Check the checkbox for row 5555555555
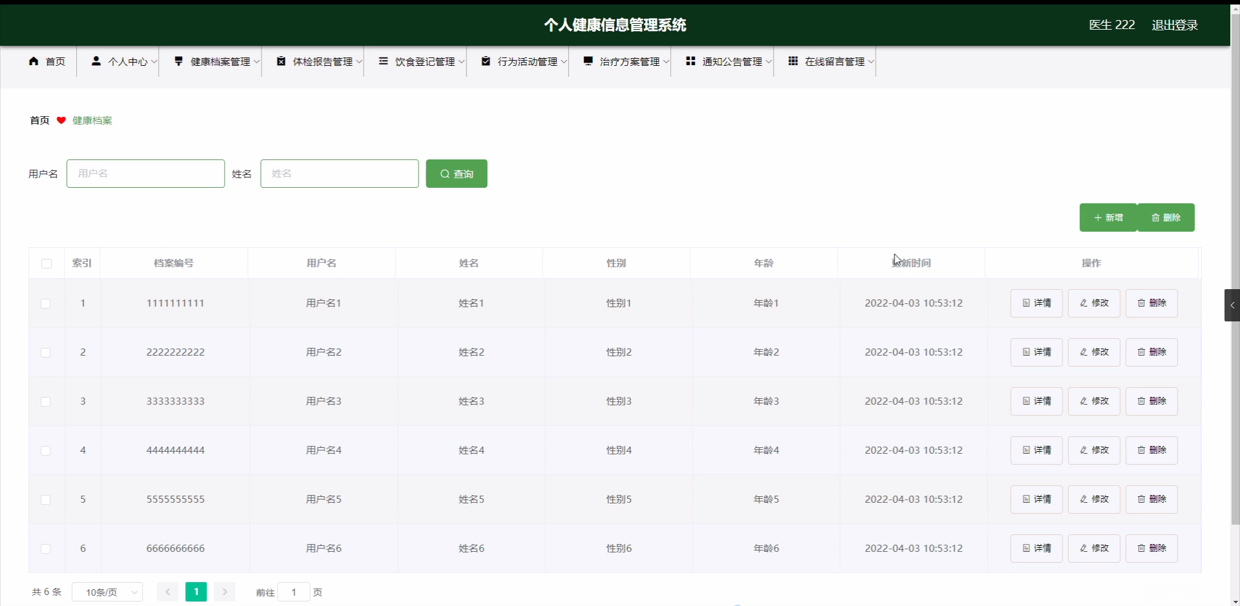1240x606 pixels. point(45,500)
